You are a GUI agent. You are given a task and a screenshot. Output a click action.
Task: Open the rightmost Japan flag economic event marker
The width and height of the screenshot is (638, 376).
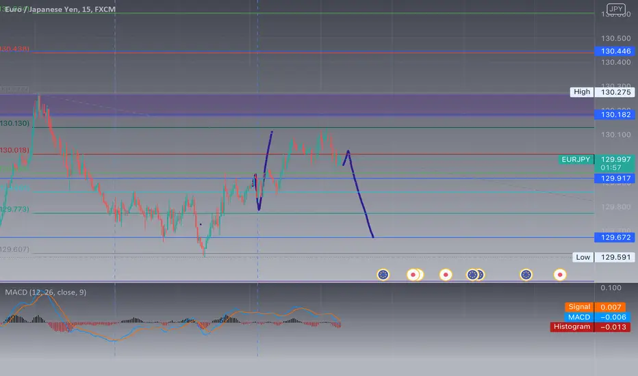(x=560, y=275)
